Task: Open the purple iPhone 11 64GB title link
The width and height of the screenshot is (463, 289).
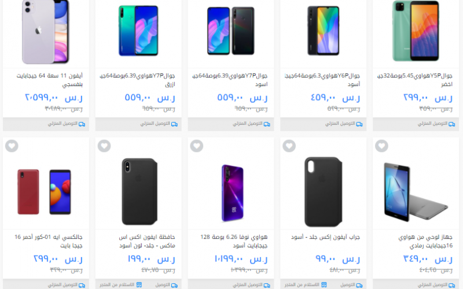Action: click(49, 80)
